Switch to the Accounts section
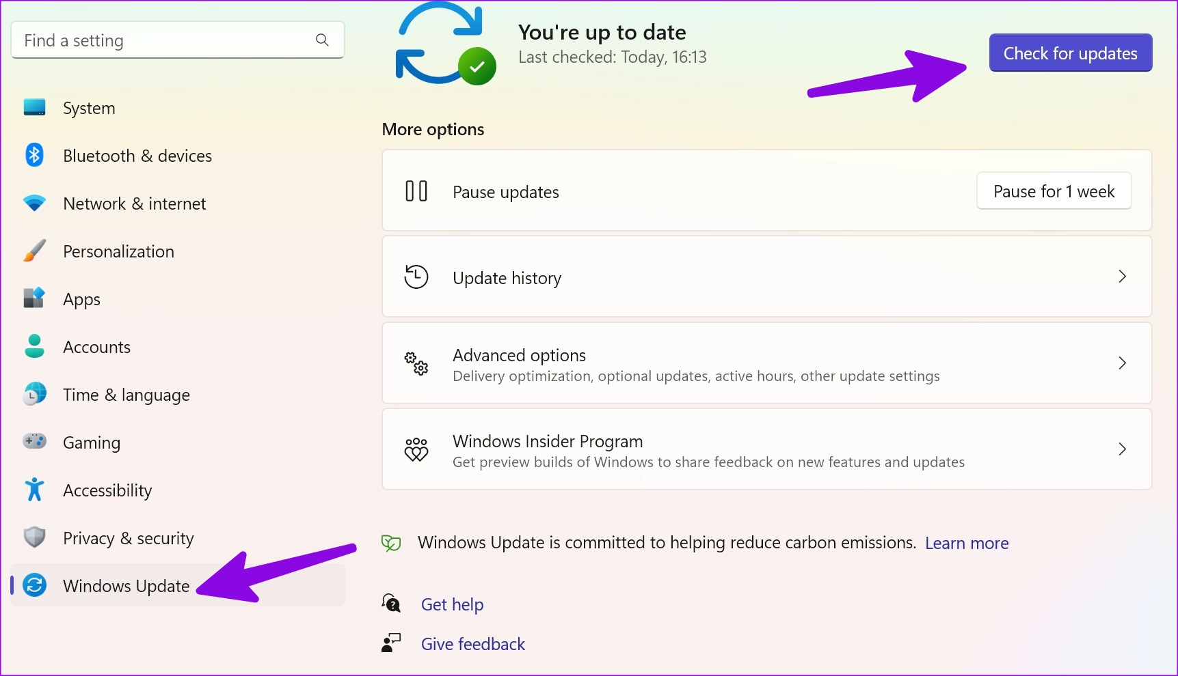Viewport: 1178px width, 676px height. (96, 346)
